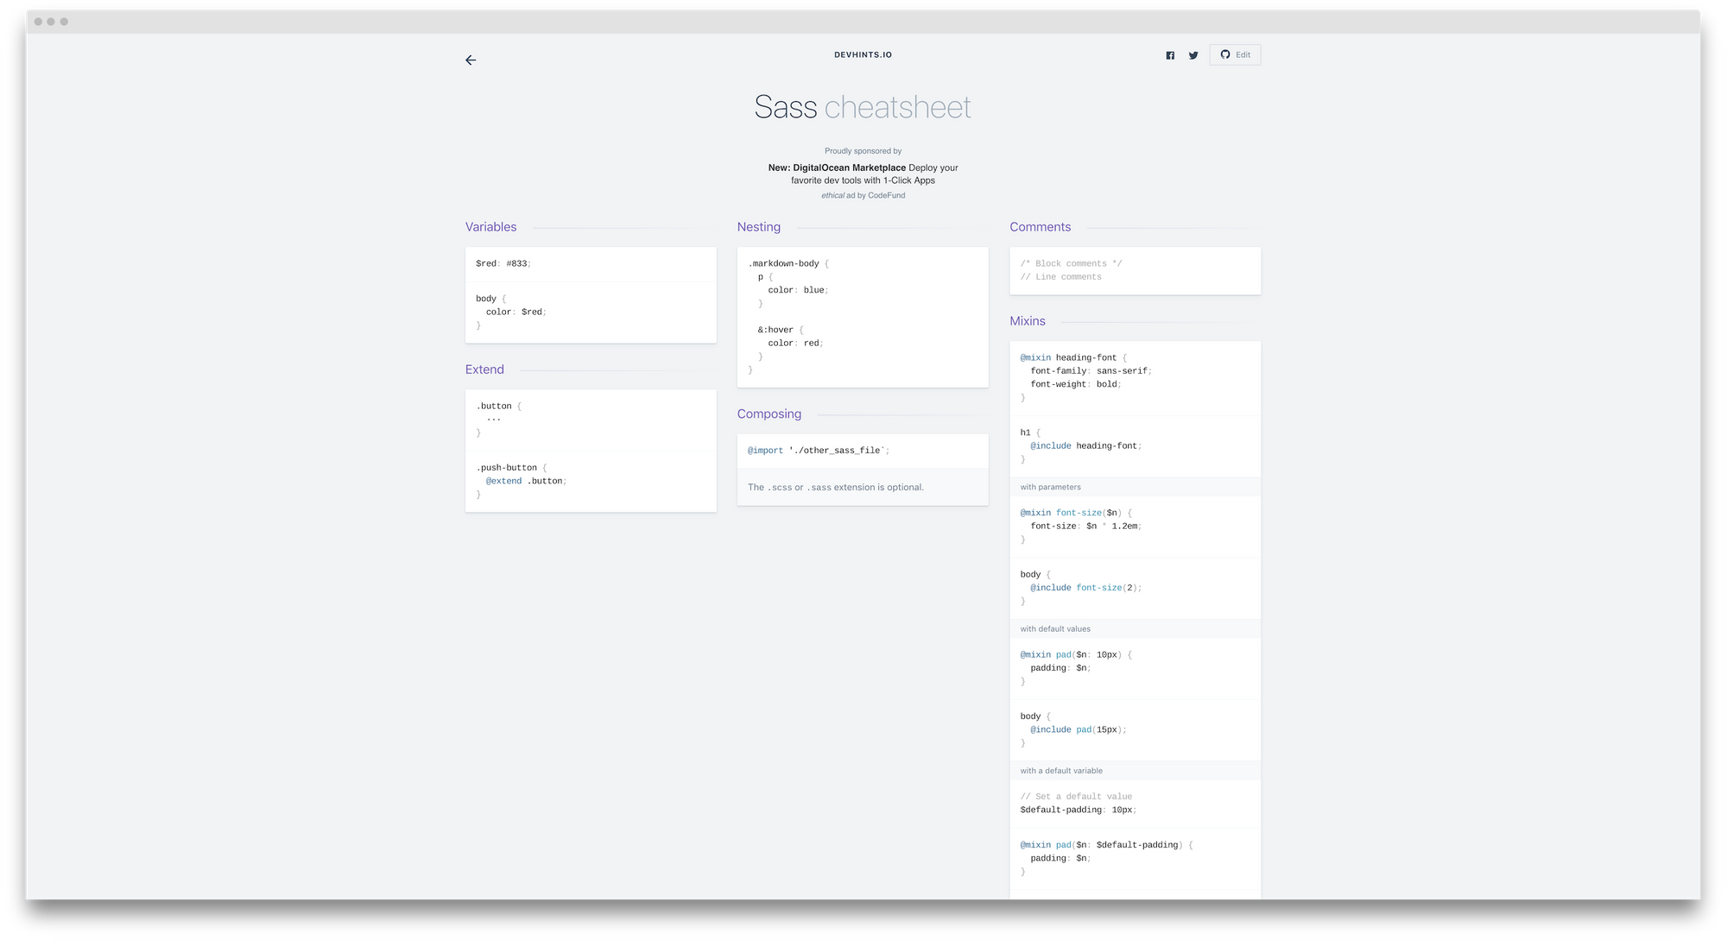Click the Composing section heading anchor
The height and width of the screenshot is (946, 1727).
(x=769, y=414)
